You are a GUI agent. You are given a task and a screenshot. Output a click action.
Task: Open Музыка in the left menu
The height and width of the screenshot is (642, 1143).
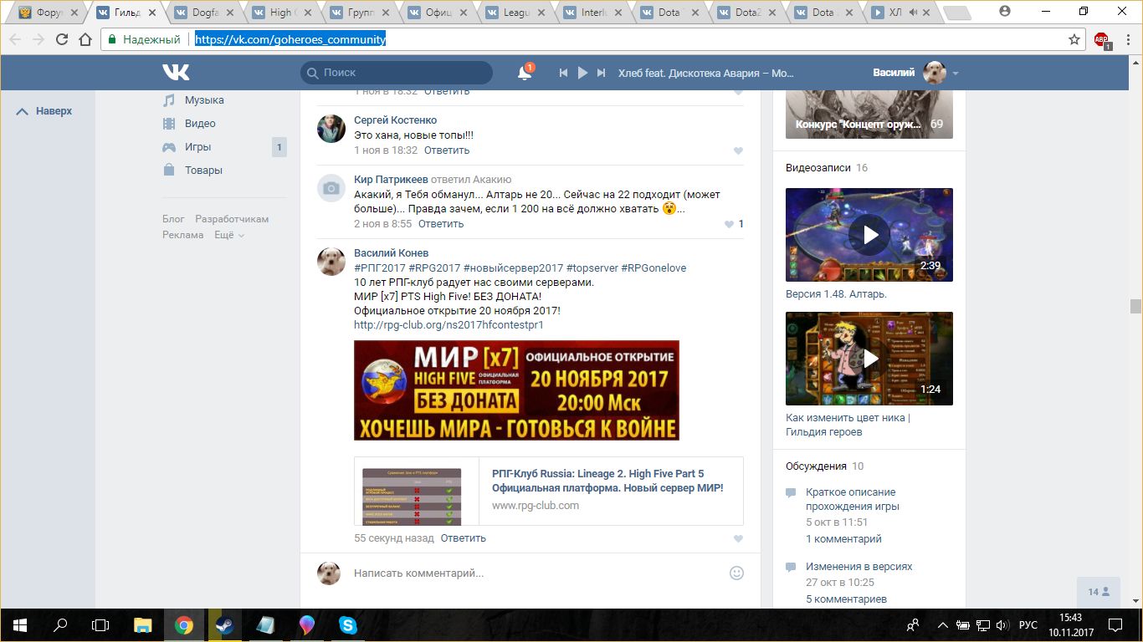click(x=204, y=100)
